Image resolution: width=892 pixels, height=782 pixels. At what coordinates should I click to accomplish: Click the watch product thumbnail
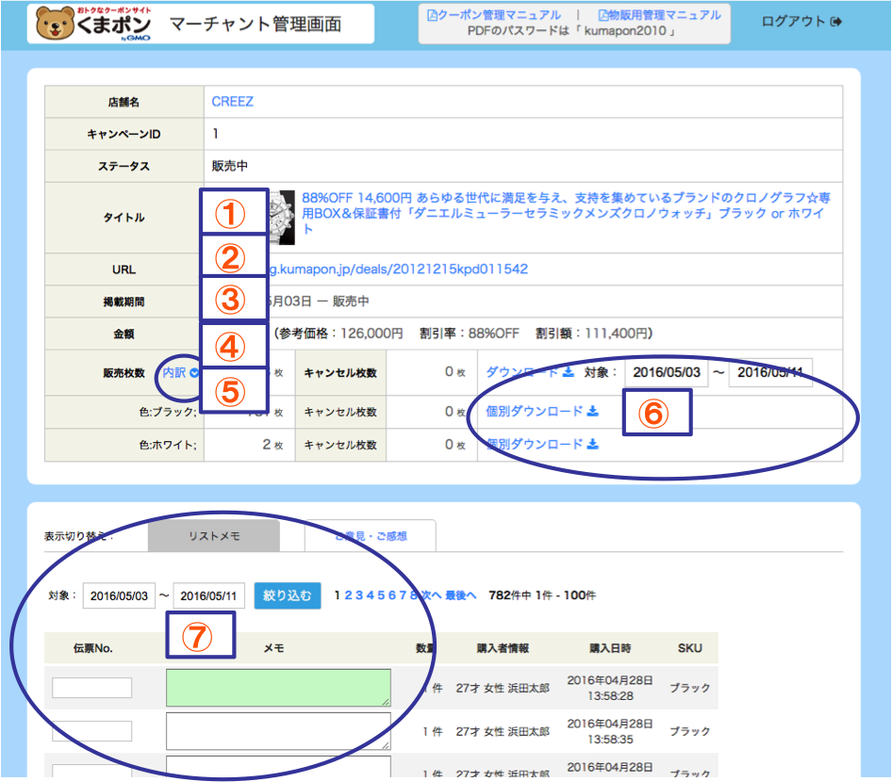pyautogui.click(x=282, y=216)
